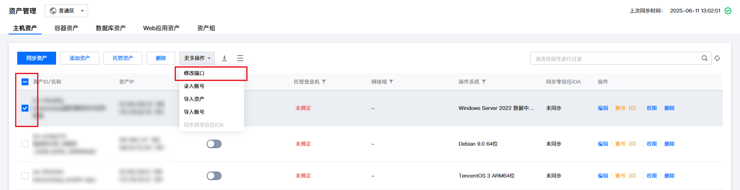Filter the 操作系统 column

(x=484, y=82)
